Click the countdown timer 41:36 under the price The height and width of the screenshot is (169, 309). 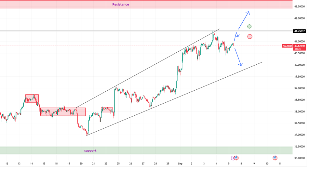(298, 49)
